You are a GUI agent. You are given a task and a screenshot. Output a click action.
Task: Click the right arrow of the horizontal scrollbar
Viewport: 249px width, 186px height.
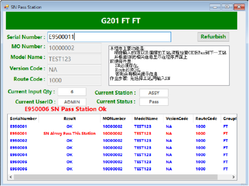tap(233, 177)
